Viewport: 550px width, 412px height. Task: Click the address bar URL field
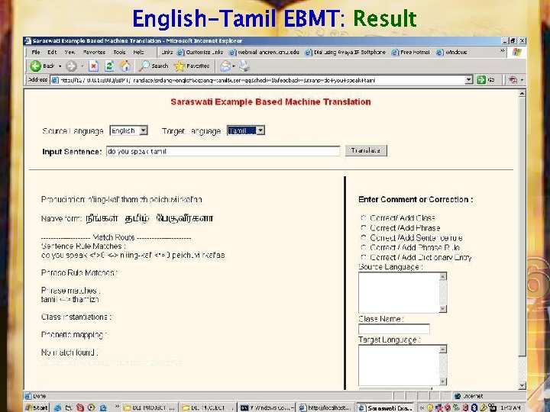pos(262,80)
